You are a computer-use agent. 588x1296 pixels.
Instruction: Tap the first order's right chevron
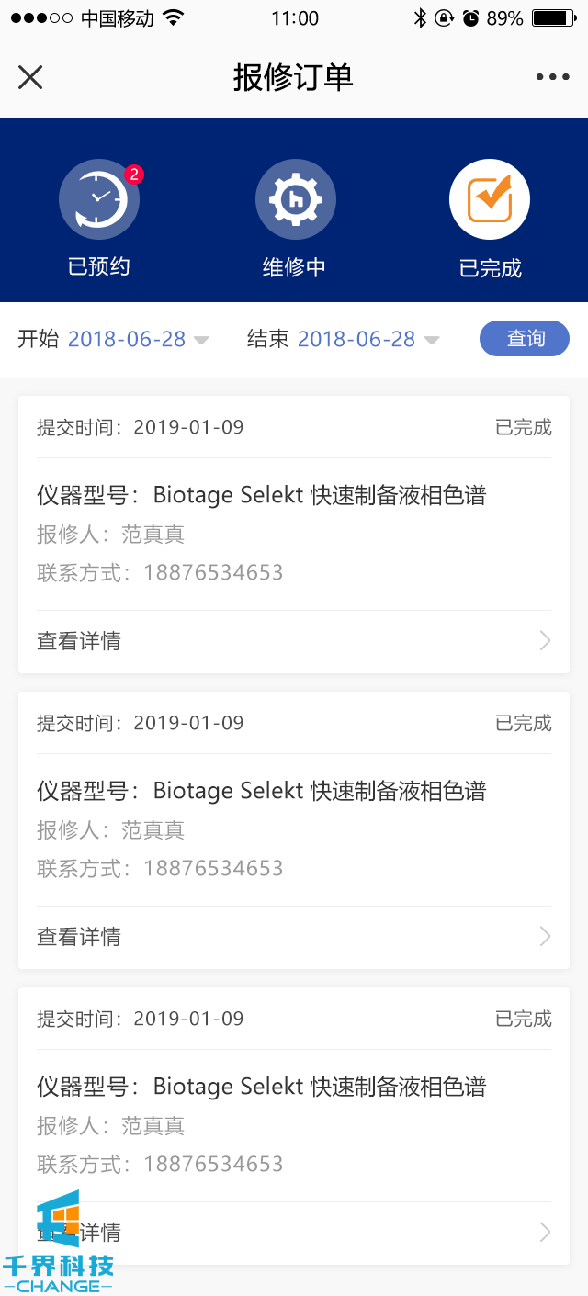[x=545, y=641]
